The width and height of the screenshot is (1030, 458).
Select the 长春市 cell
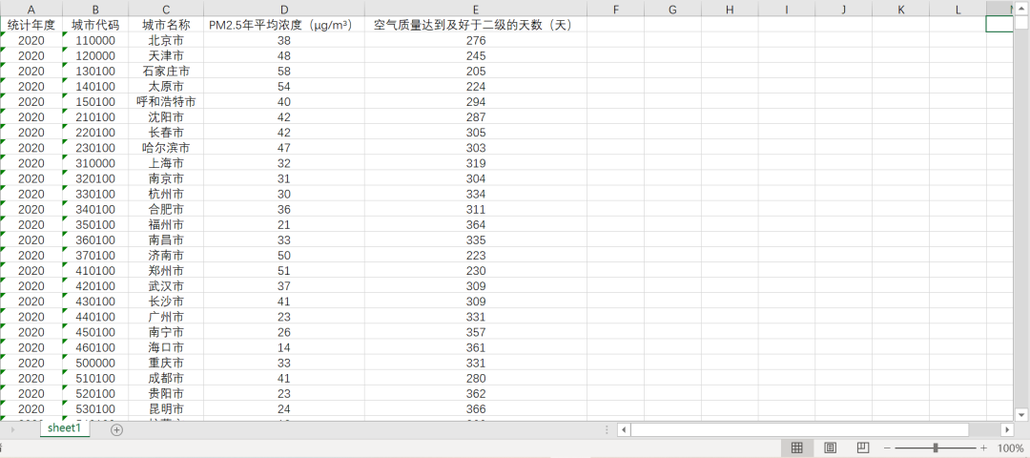pos(166,132)
